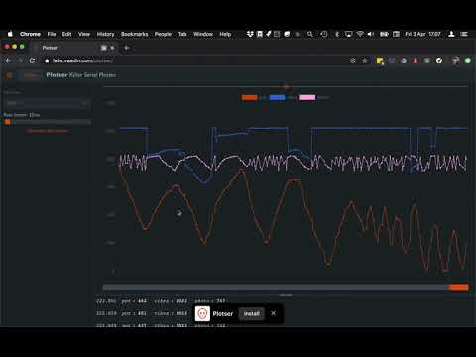Viewport: 476px width, 357px height.
Task: Click the Plotser Killer Serial Plotter title
Action: tap(81, 75)
